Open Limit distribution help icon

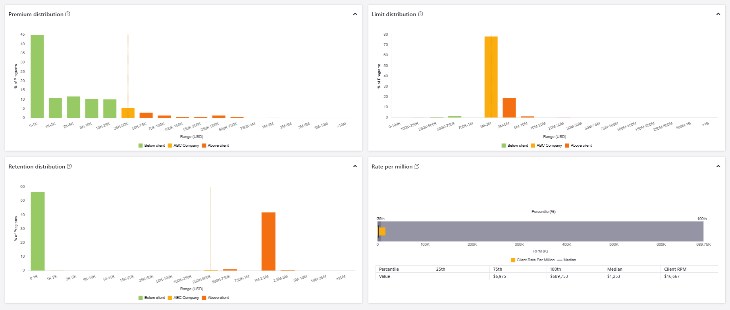420,14
